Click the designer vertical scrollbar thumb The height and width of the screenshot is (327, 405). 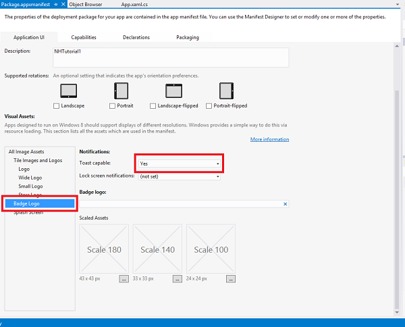pos(397,199)
